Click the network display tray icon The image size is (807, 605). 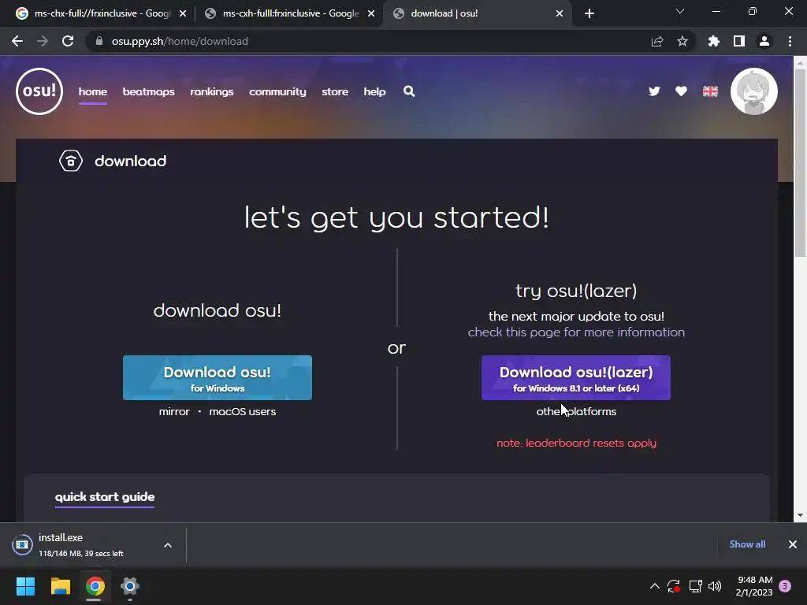tap(695, 586)
